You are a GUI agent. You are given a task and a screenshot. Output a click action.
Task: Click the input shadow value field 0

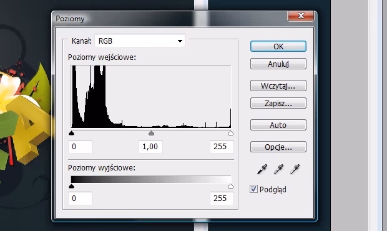click(x=81, y=147)
